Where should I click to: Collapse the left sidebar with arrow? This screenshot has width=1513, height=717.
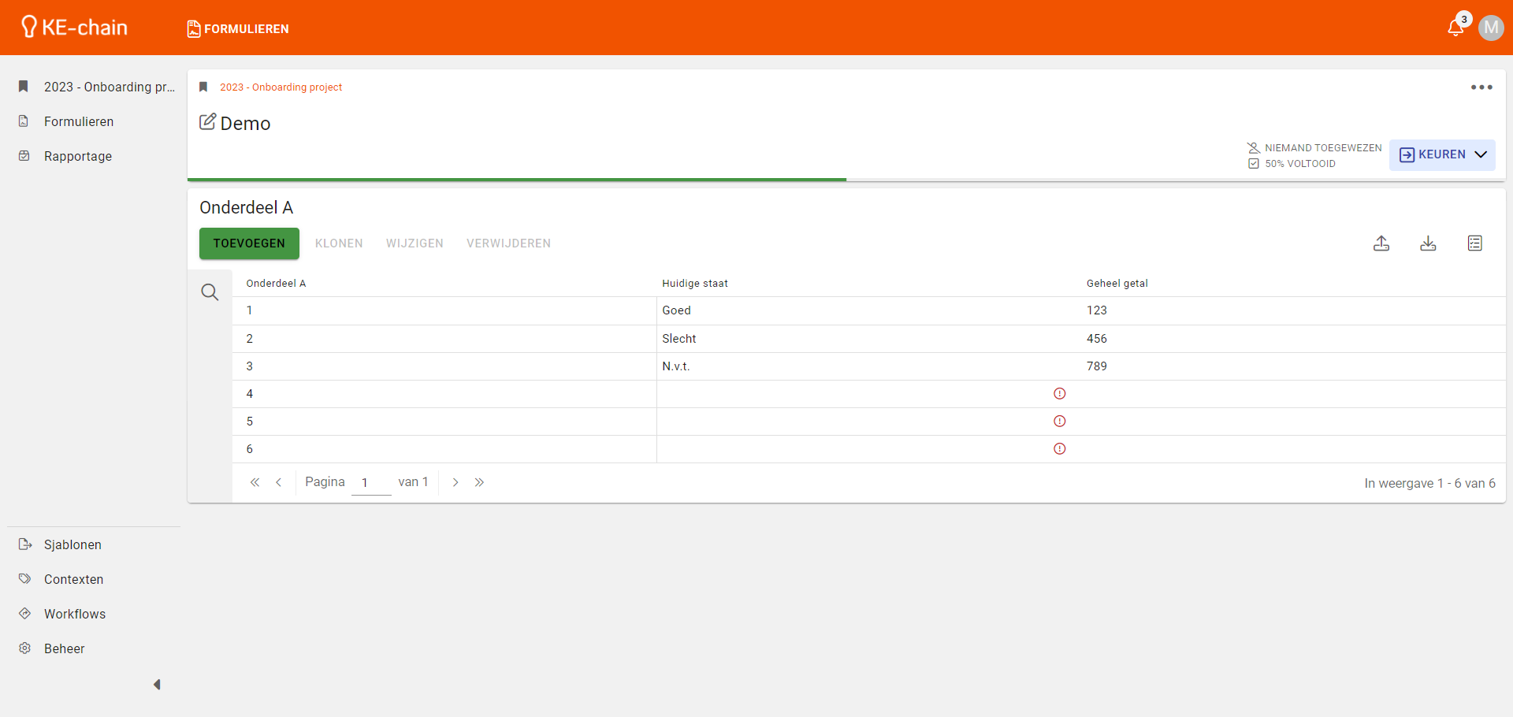(x=157, y=685)
